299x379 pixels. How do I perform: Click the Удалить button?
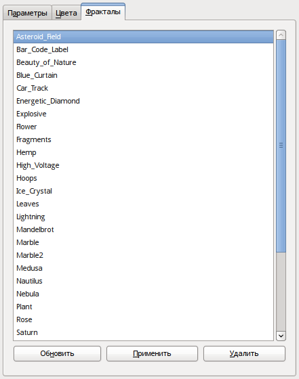point(244,353)
